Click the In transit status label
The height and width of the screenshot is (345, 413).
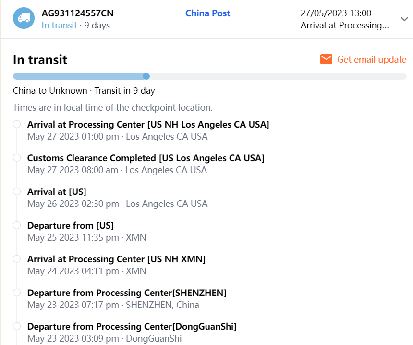[x=59, y=26]
